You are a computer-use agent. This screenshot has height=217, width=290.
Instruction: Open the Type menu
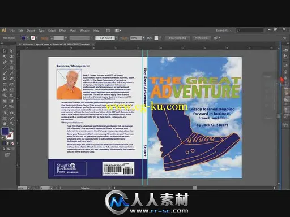pyautogui.click(x=41, y=31)
